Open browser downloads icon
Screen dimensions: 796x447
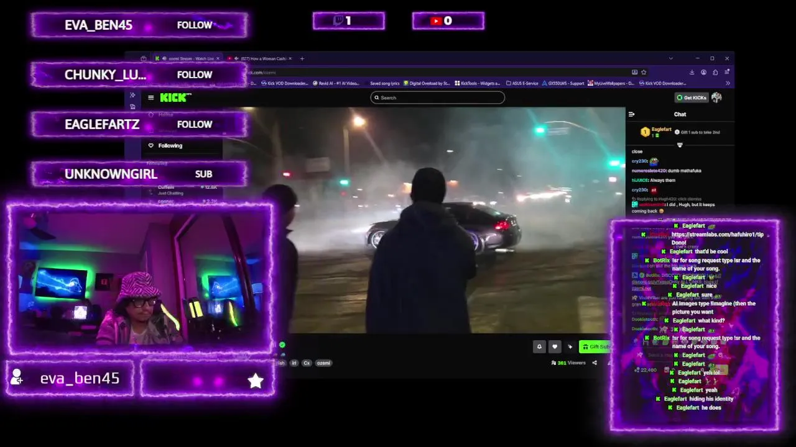pos(692,72)
